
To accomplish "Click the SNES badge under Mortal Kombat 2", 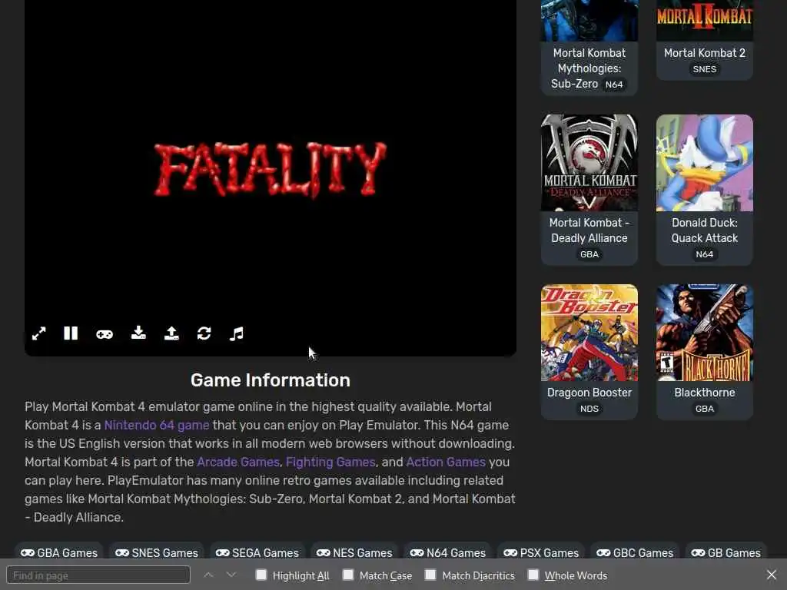I will [x=705, y=69].
